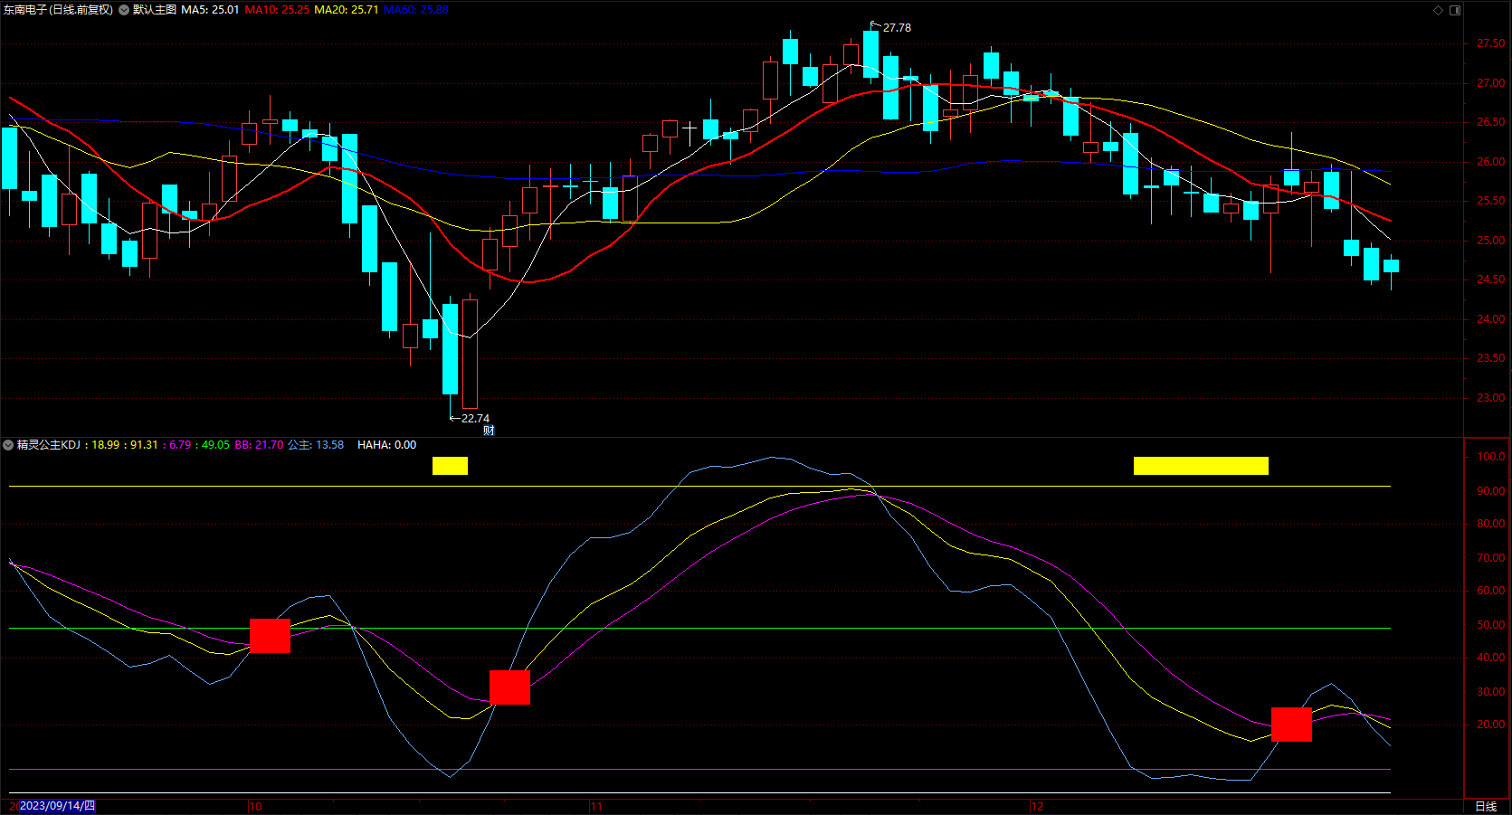Click the month 12 timeline marker

tap(1037, 806)
